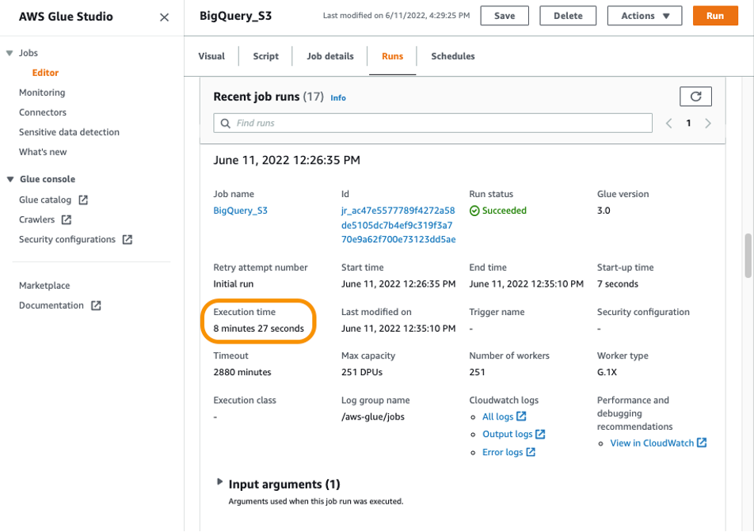Expand the Input arguments section
The image size is (754, 532).
[219, 481]
